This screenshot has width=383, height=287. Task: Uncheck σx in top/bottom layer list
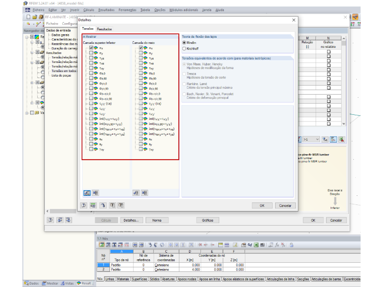[x=91, y=48]
